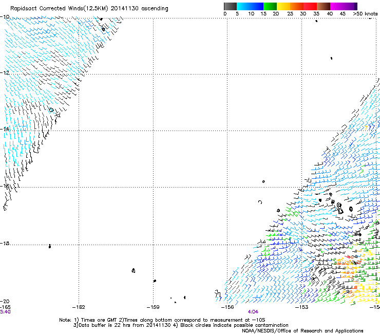Image resolution: width=380 pixels, height=334 pixels.
Task: Click the purple '4:04' pass time
Action: [253, 312]
